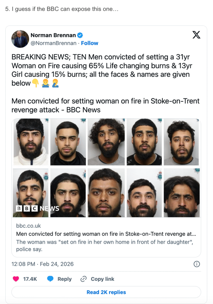Click the bbc.co.uk domain link
This screenshot has height=304, width=213.
pyautogui.click(x=29, y=226)
